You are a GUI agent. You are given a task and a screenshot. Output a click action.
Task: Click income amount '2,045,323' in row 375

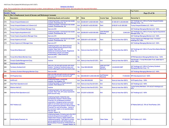pos(126,32)
